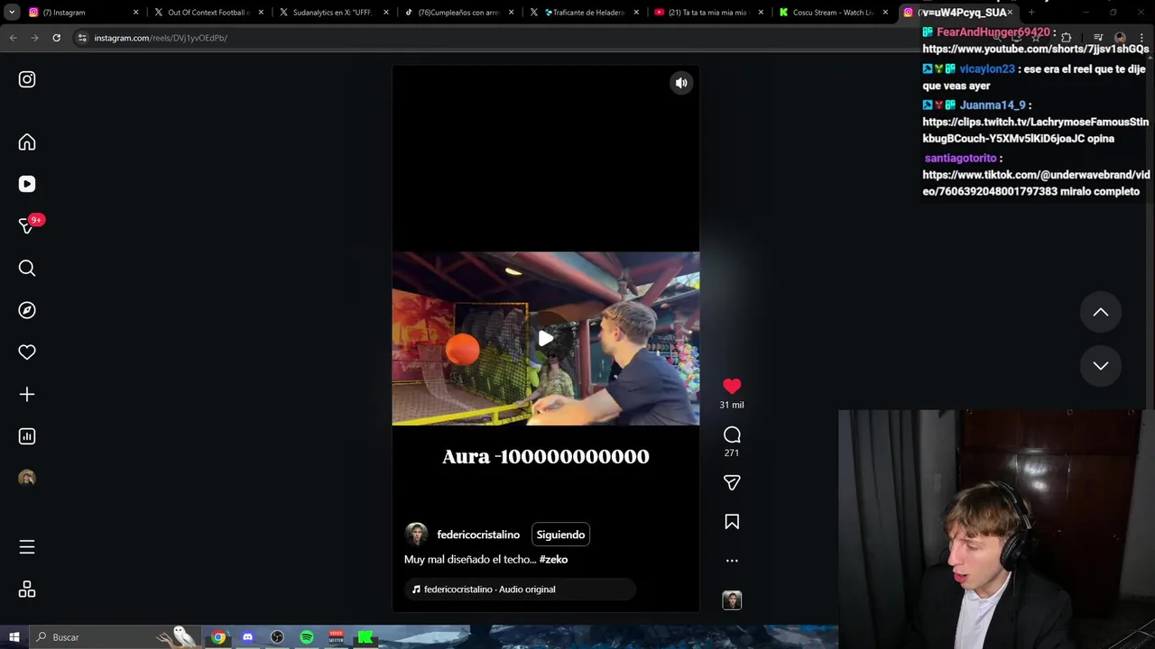Image resolution: width=1155 pixels, height=649 pixels.
Task: Go forward in browser history
Action: [x=34, y=38]
